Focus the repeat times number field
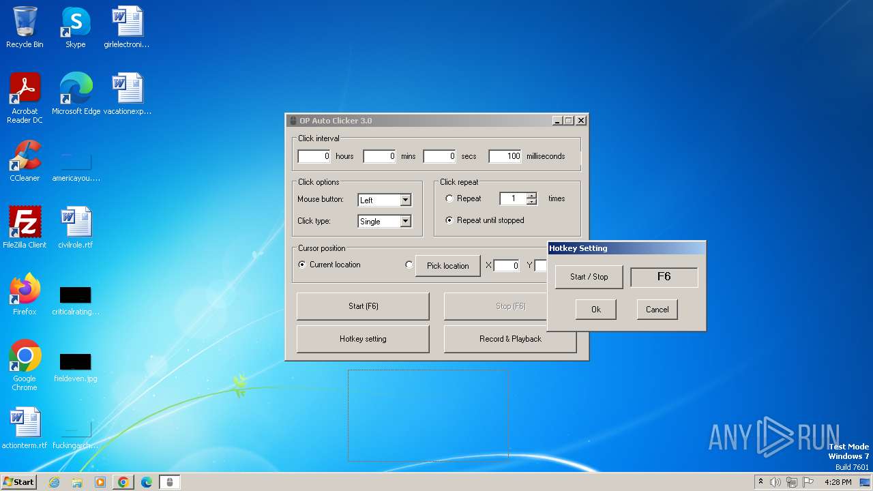The height and width of the screenshot is (491, 873). 514,198
